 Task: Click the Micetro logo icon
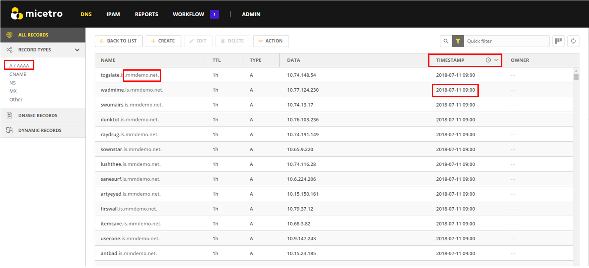[x=17, y=14]
